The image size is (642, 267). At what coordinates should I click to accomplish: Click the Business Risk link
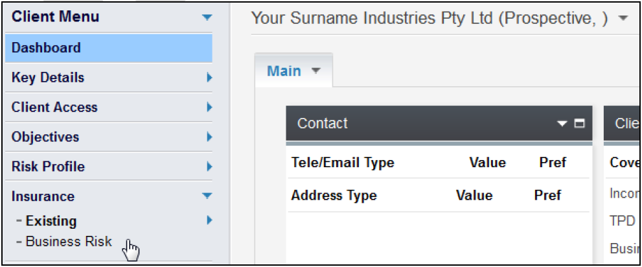69,242
